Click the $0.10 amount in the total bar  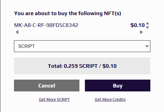(109, 66)
